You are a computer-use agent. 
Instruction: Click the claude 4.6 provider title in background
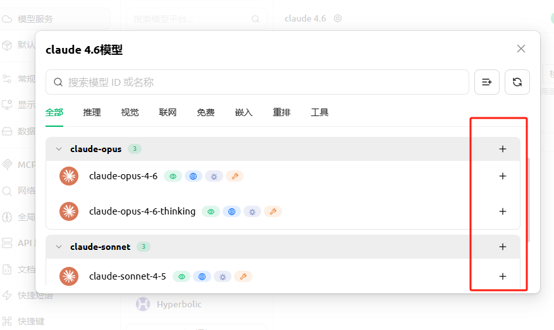pos(305,18)
